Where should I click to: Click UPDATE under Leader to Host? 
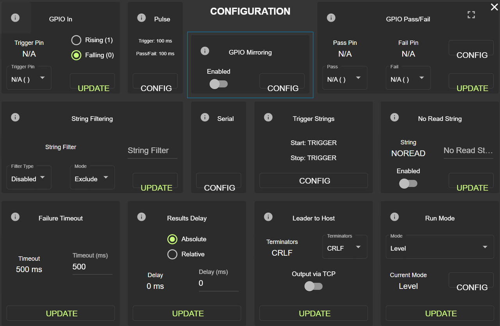[314, 313]
